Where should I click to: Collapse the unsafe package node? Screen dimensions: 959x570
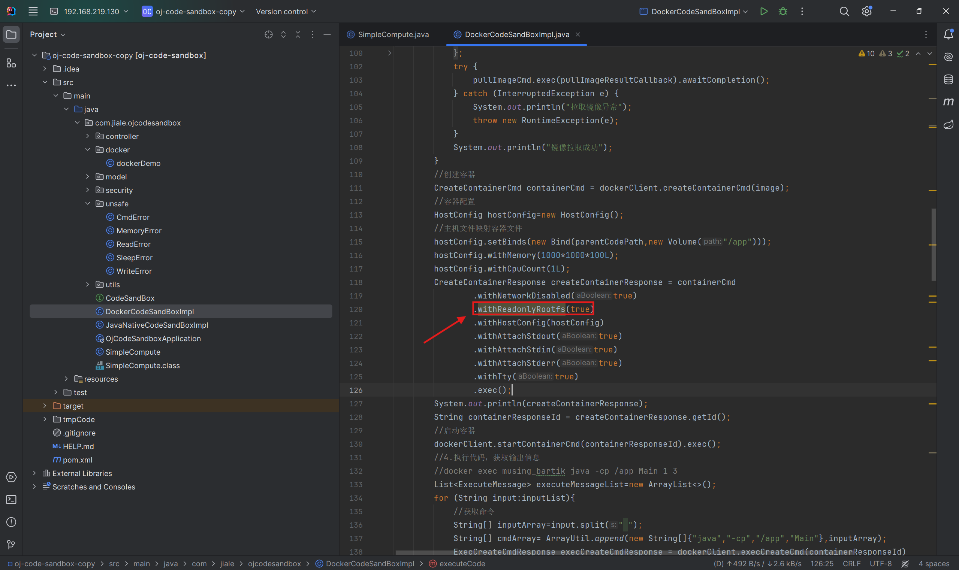(88, 204)
